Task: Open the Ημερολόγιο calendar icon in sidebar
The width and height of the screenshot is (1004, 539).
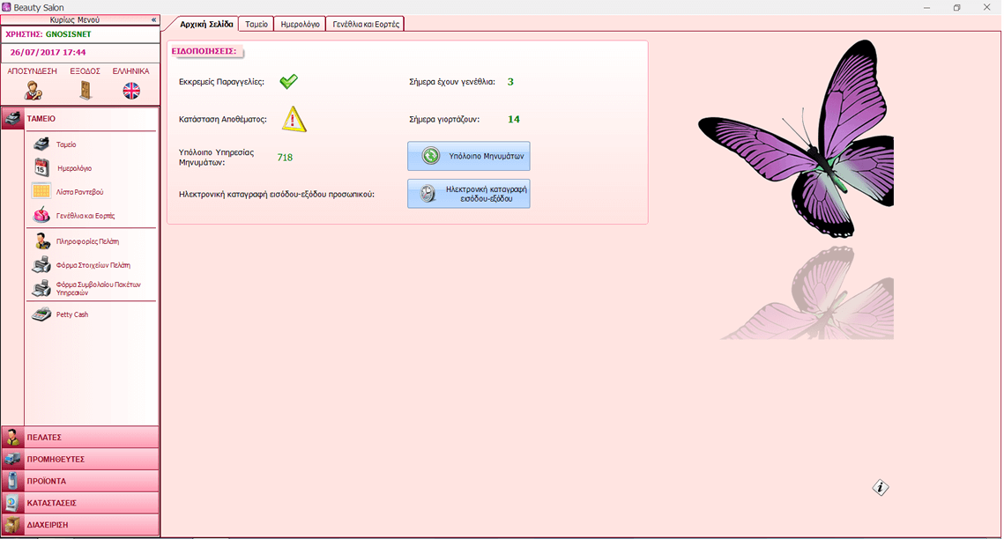Action: pyautogui.click(x=41, y=167)
